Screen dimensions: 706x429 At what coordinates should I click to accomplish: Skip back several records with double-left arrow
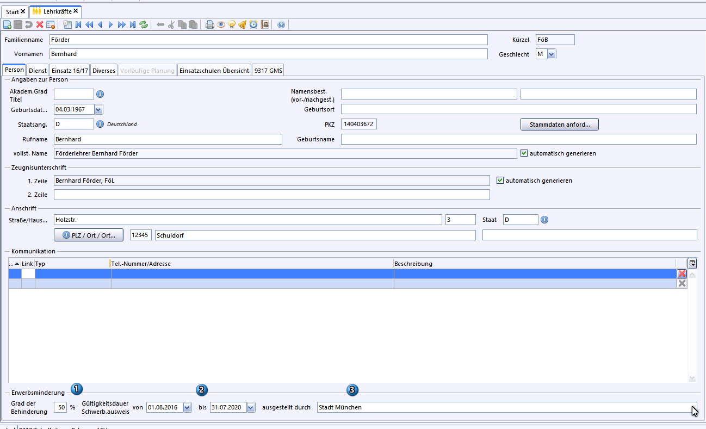[x=89, y=24]
